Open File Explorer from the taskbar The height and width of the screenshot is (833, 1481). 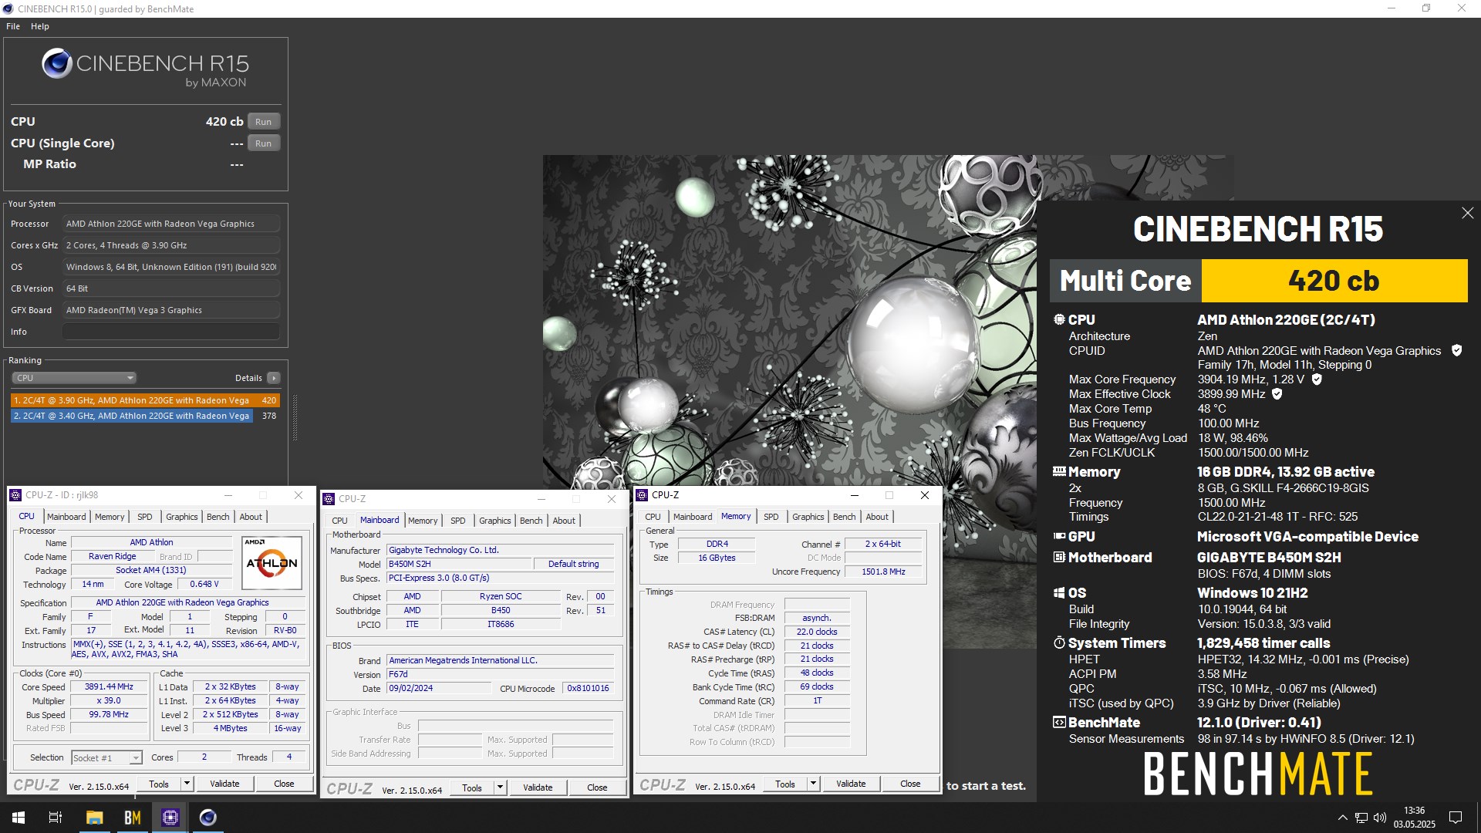point(94,818)
